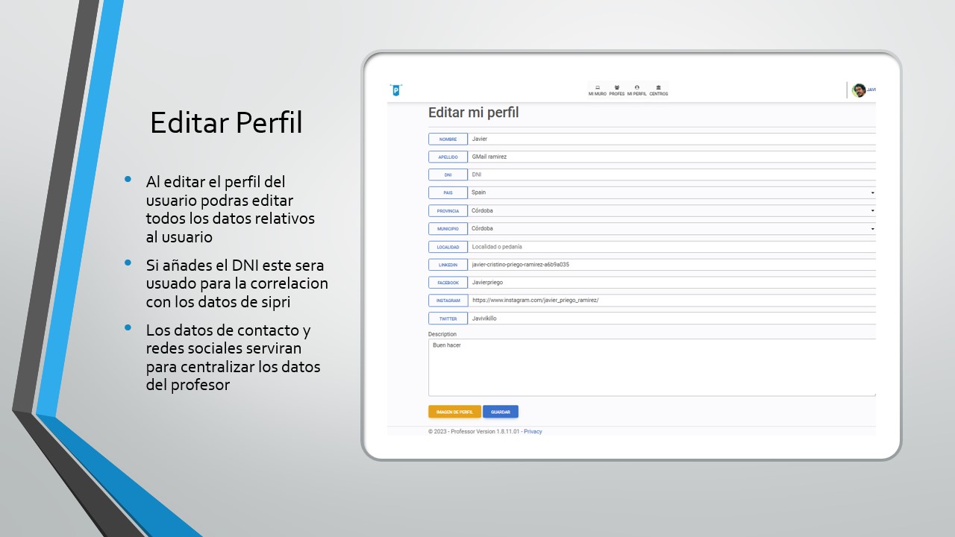Navigate to Centros
The image size is (955, 537).
pos(659,90)
